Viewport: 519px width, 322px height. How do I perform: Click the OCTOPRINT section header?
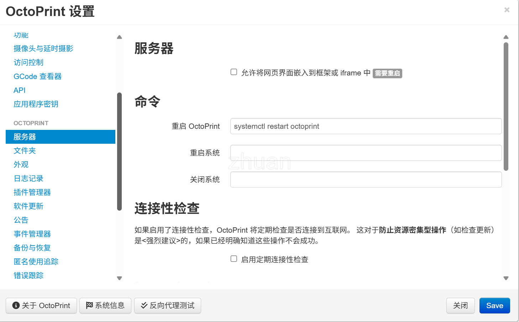coord(31,123)
